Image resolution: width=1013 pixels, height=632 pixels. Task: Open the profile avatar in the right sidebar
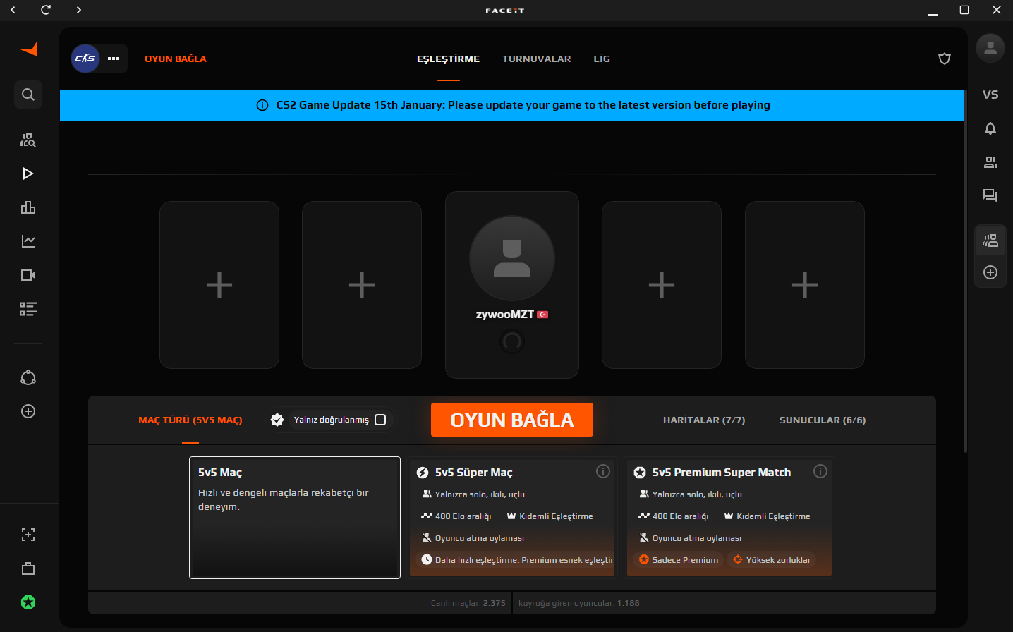(x=990, y=48)
